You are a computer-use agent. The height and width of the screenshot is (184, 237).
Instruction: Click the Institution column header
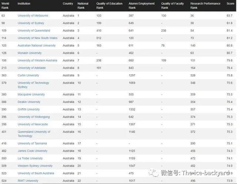[x=24, y=4]
